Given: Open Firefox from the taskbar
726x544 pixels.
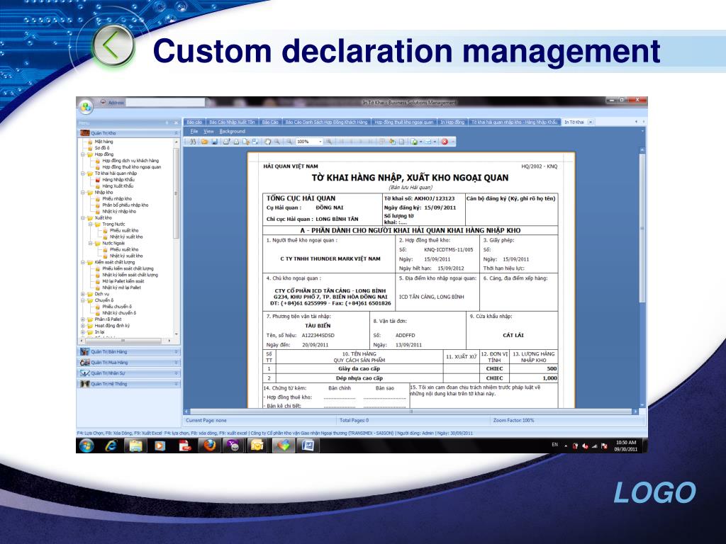Looking at the screenshot, I should pos(209,446).
